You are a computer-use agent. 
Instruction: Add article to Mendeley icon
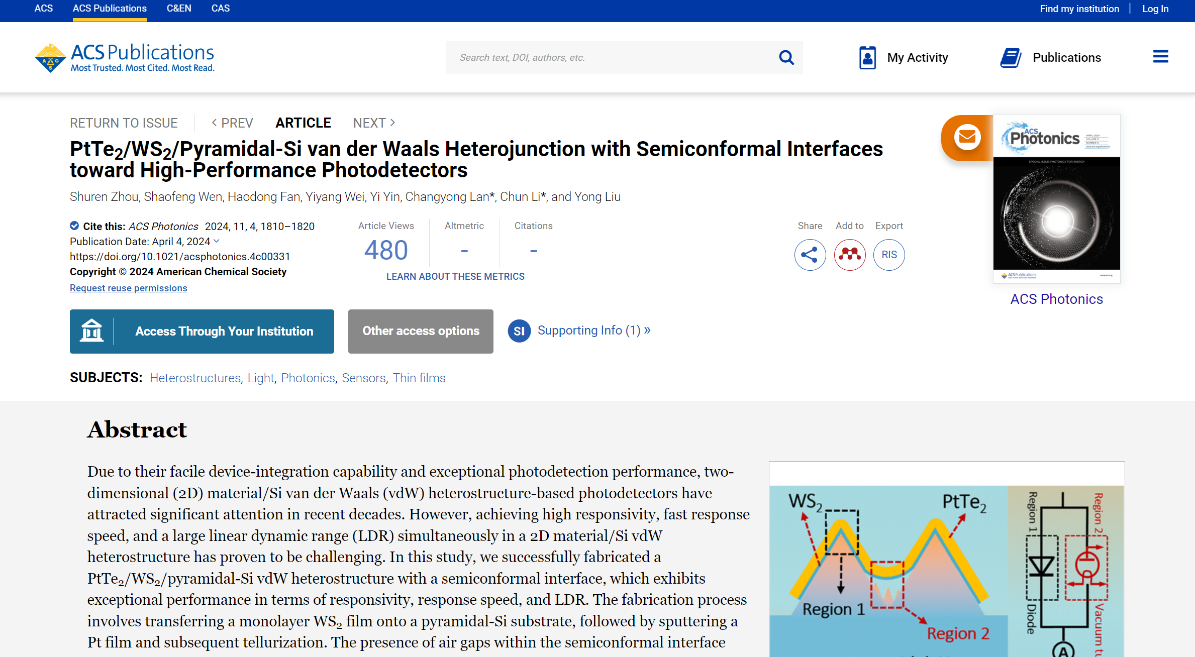[x=849, y=255]
